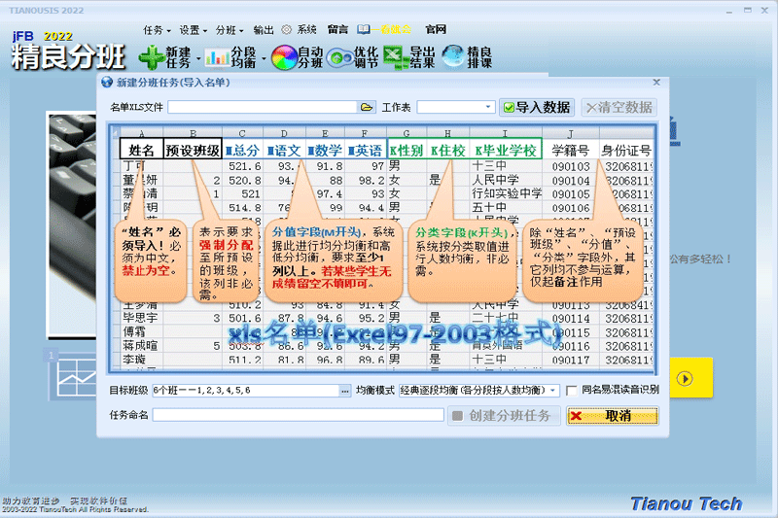Screen dimensions: 778x518
Task: Click the 任务命名 text field
Action: [x=299, y=415]
